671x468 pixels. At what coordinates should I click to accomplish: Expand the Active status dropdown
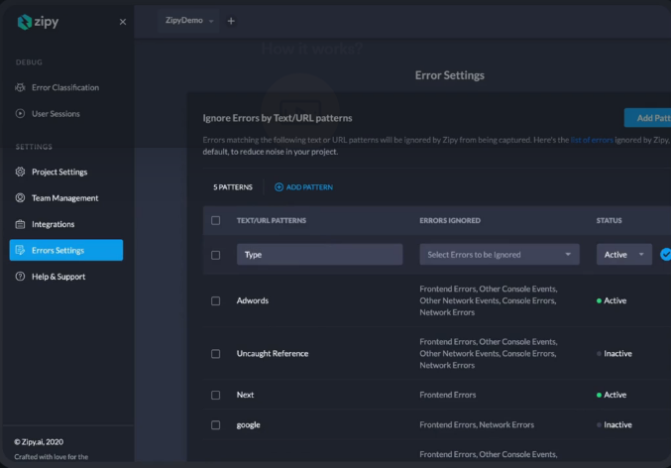[623, 255]
